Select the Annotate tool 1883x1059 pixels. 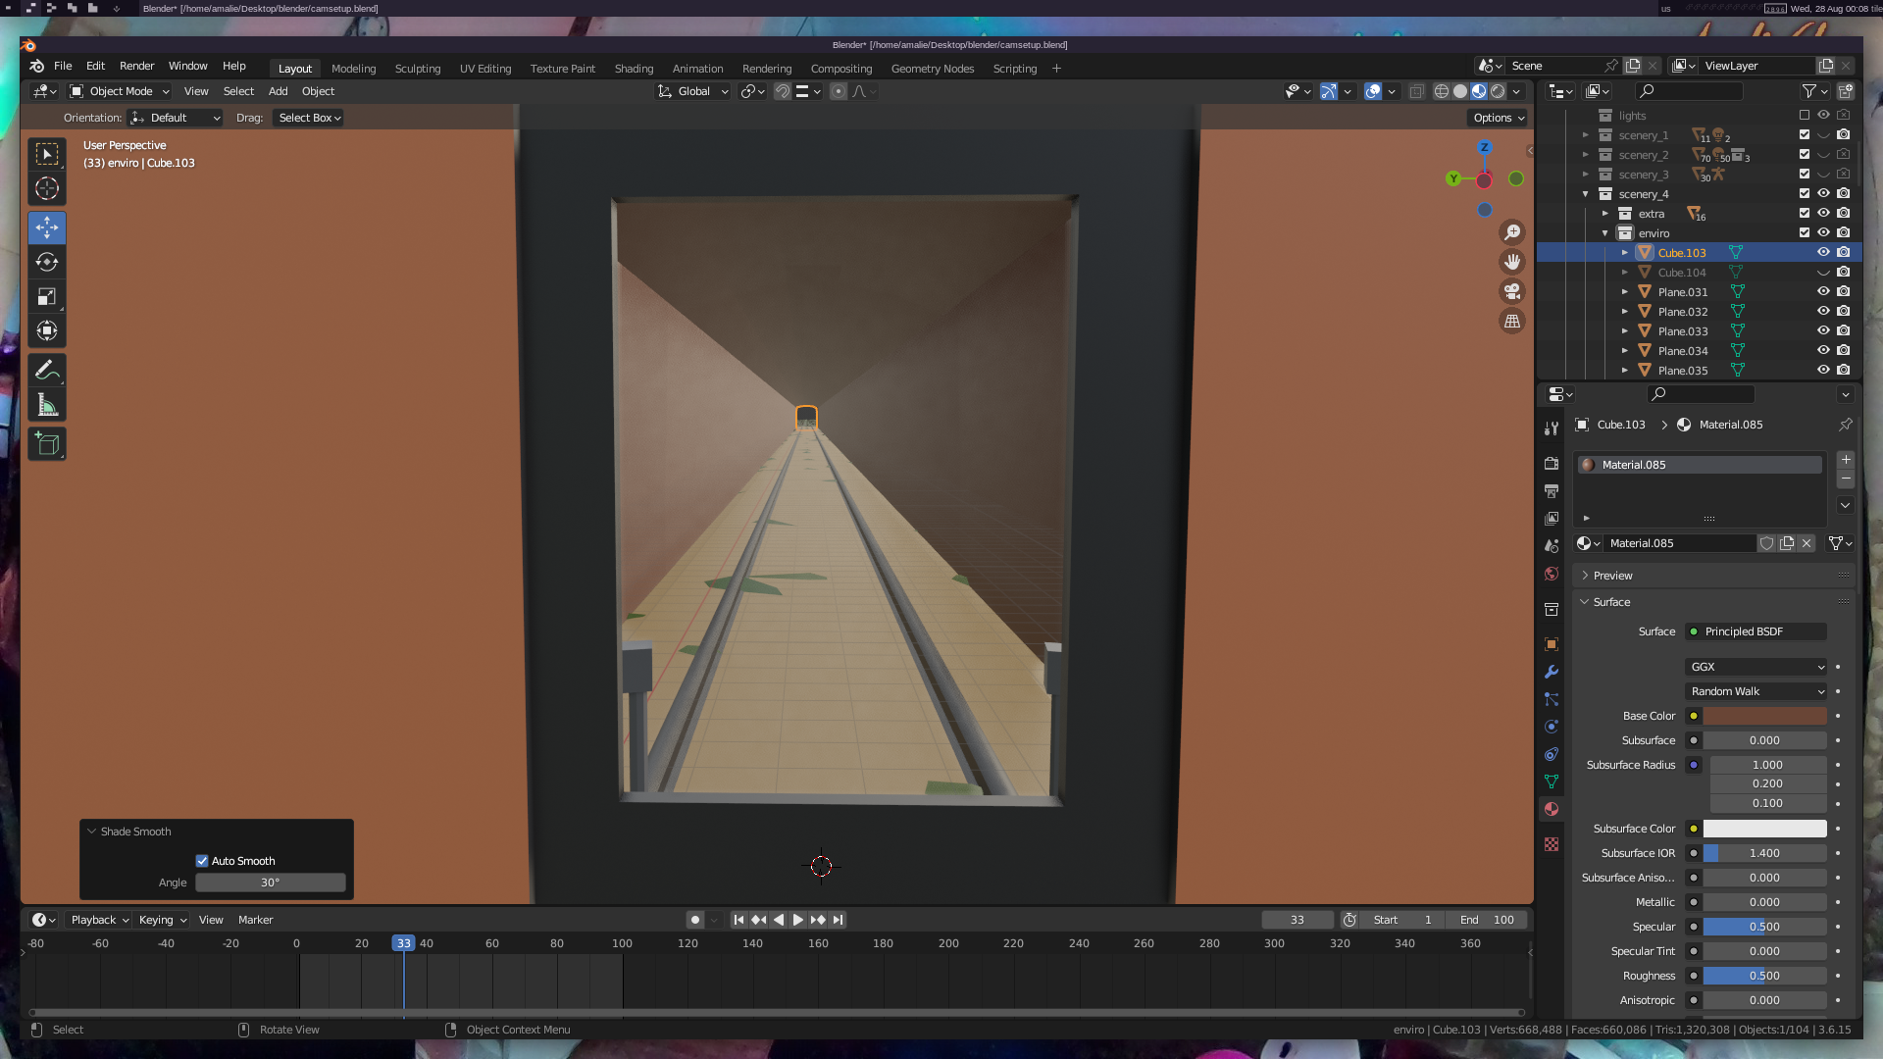pyautogui.click(x=46, y=371)
